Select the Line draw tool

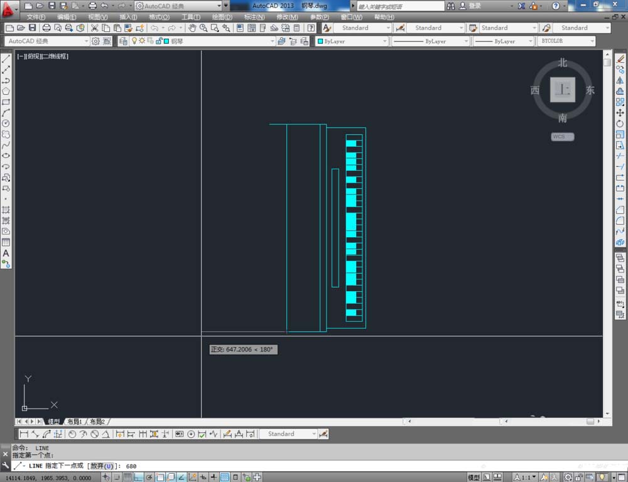coord(6,59)
